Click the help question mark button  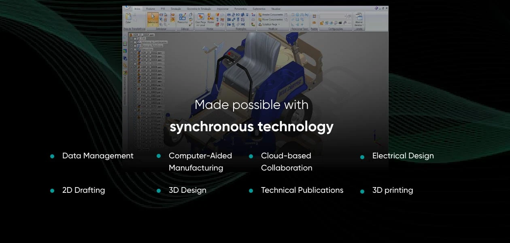[x=376, y=8]
